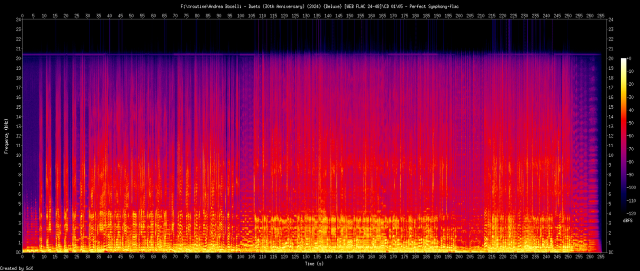Viewport: 640px width, 271px height.
Task: Click the '24' tick on the right frequency axis
Action: (x=610, y=19)
